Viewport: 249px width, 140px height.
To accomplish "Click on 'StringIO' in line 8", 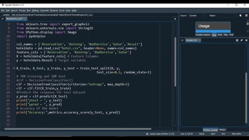I will pyautogui.click(x=86, y=28).
